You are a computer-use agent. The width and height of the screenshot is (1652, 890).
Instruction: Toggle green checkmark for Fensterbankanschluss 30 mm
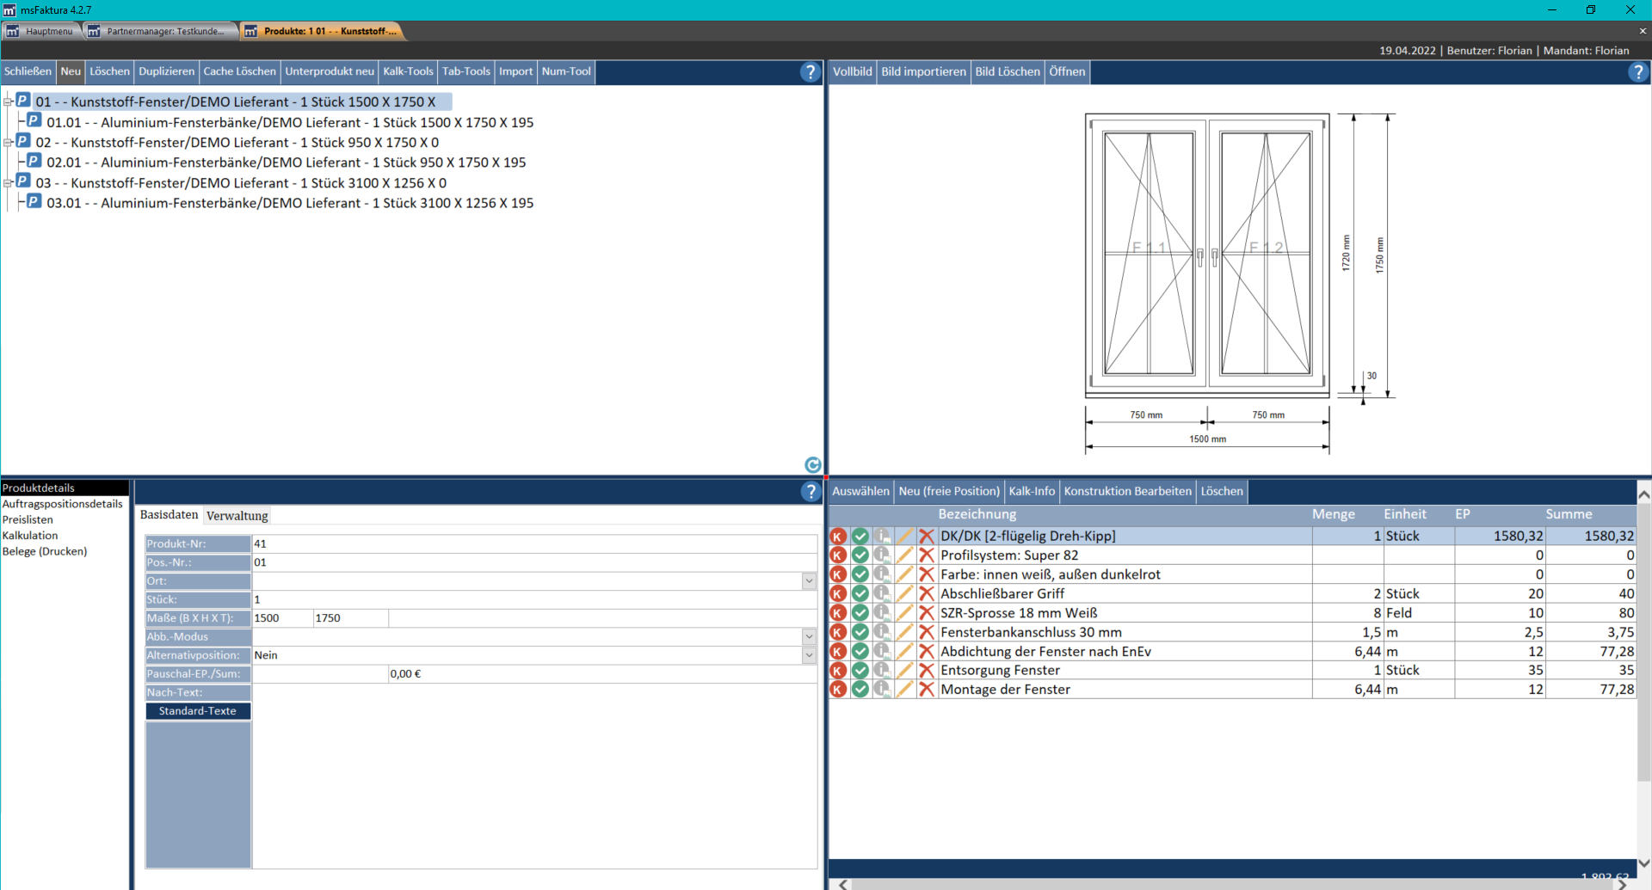[x=860, y=633]
